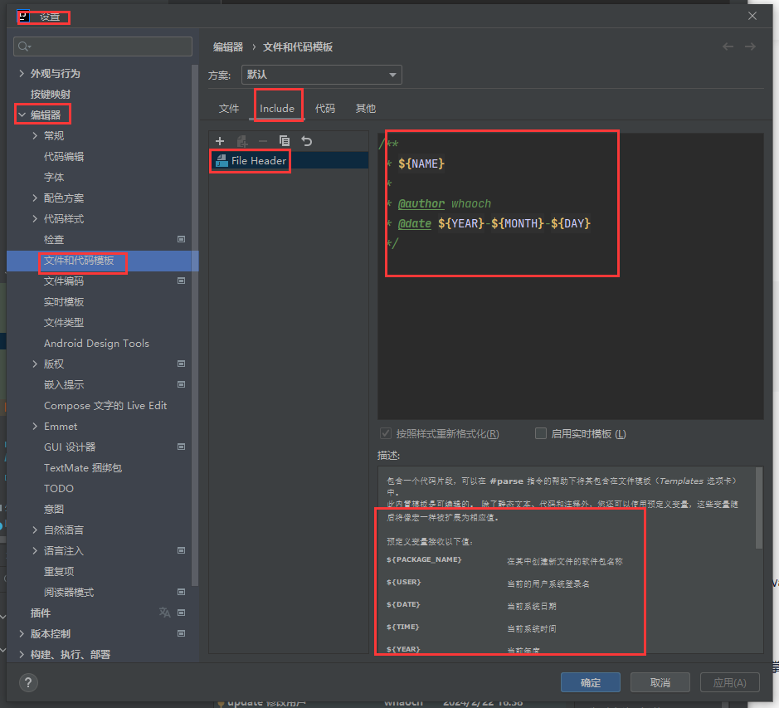Expand 外观与行为 section
779x708 pixels.
coord(22,74)
